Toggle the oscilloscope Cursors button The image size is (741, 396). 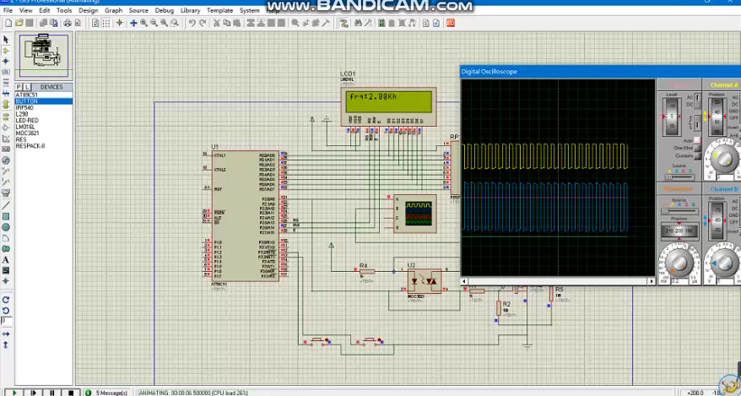[x=697, y=156]
